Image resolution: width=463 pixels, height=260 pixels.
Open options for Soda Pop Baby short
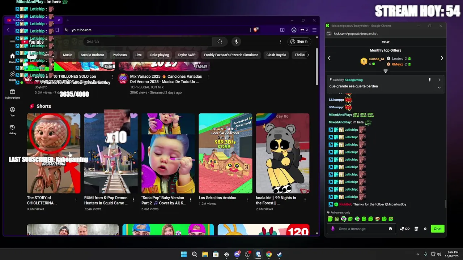[190, 199]
